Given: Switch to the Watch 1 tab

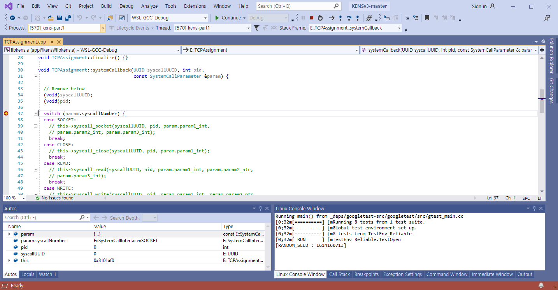Looking at the screenshot, I should click(x=47, y=274).
